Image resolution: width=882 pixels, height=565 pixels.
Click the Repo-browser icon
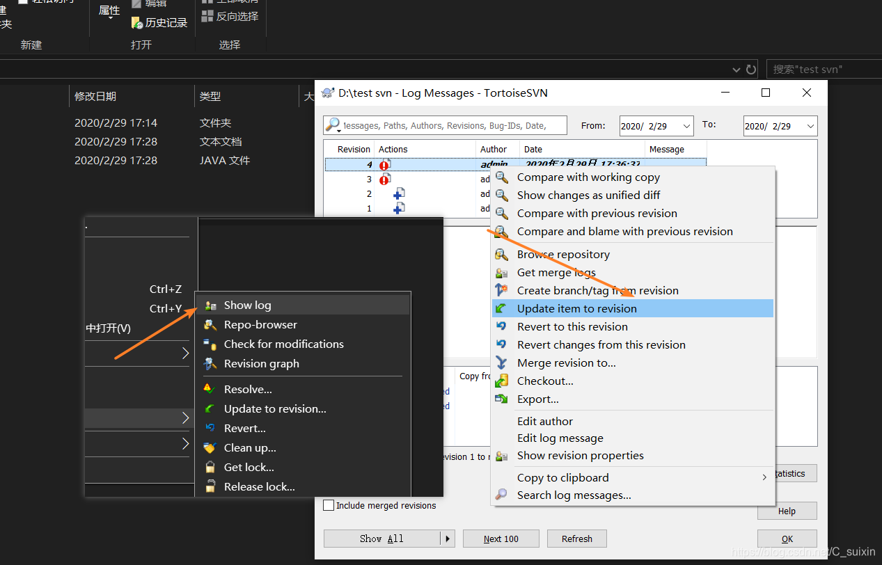click(210, 325)
